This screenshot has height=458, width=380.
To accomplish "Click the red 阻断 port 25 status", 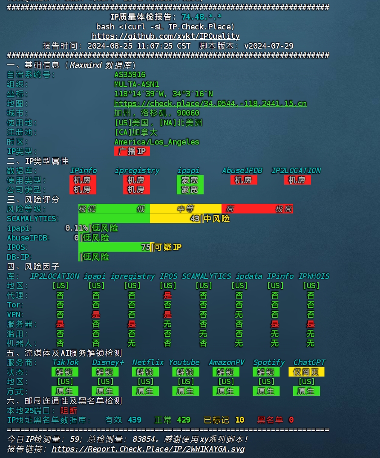I will [x=69, y=410].
